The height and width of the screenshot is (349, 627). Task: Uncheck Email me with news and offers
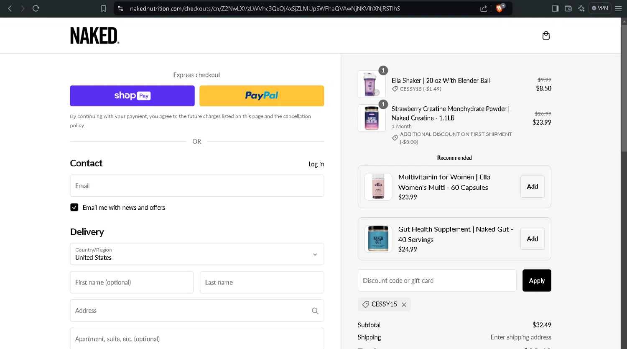pyautogui.click(x=74, y=207)
